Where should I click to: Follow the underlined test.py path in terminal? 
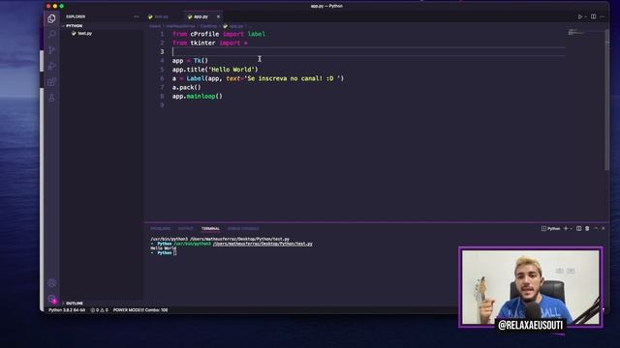pos(263,244)
